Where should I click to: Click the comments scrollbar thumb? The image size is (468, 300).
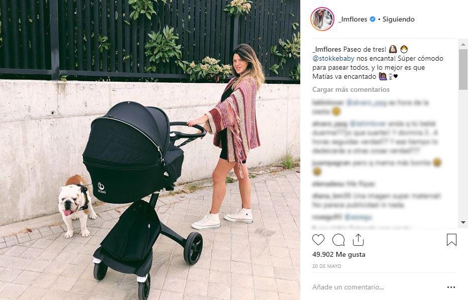point(463,69)
